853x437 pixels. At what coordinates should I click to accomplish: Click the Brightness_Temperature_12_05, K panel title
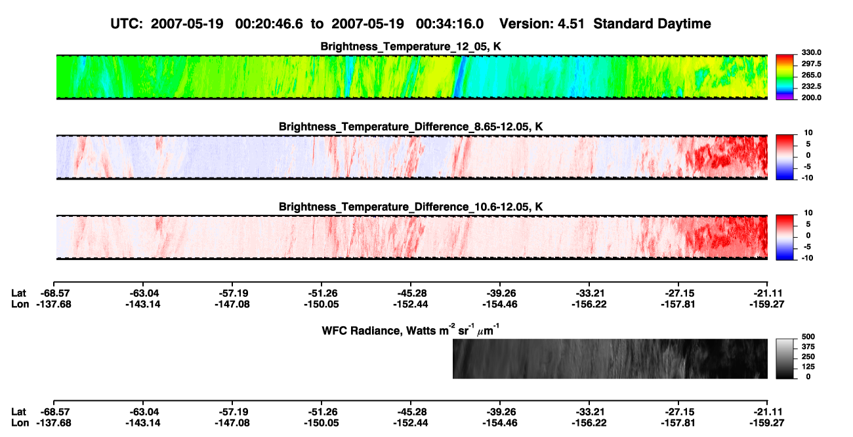coord(411,47)
